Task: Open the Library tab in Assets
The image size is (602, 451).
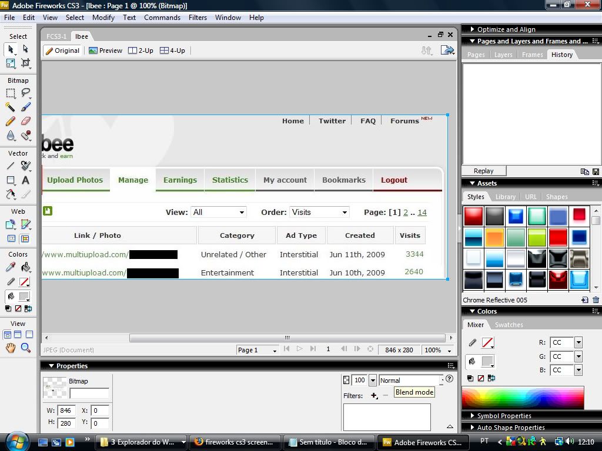Action: (x=505, y=197)
